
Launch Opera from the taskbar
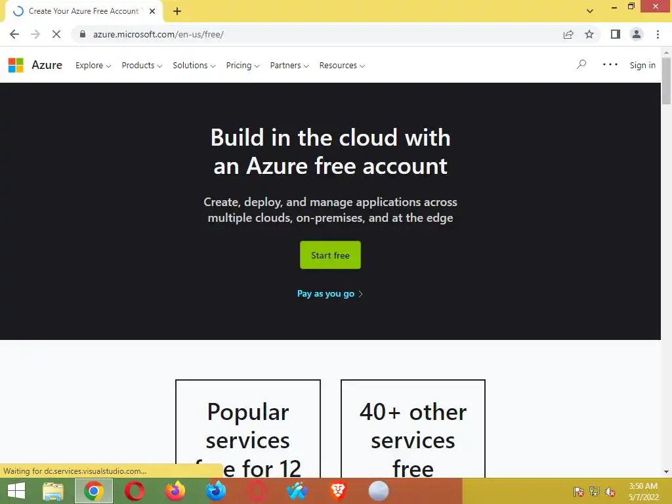click(x=134, y=491)
